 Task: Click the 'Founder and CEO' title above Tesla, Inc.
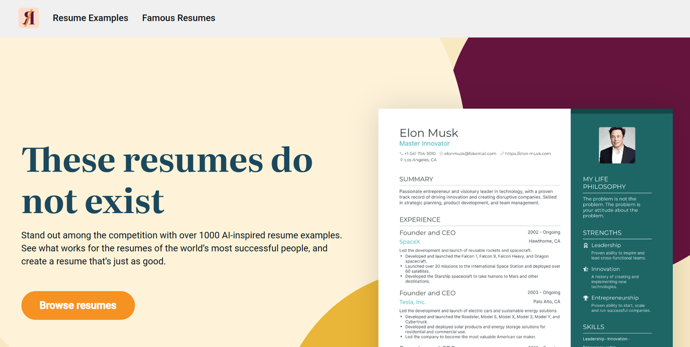pos(427,293)
